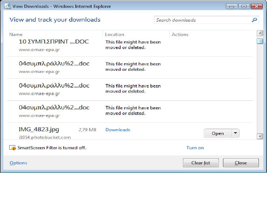Turn on SmartScreen Filter
Image resolution: width=267 pixels, height=200 pixels.
195,148
